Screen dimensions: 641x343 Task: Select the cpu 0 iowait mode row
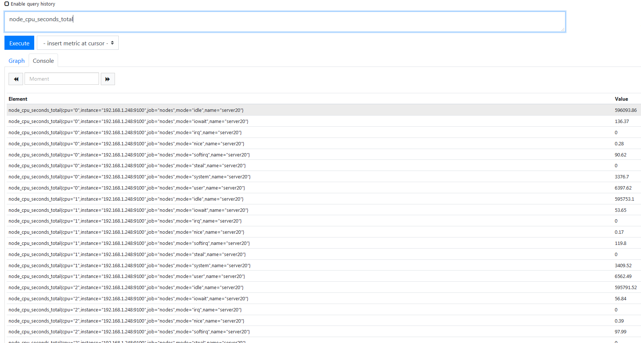point(128,122)
